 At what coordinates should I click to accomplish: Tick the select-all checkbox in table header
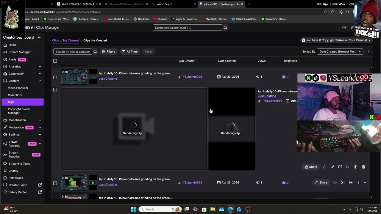tap(55, 61)
